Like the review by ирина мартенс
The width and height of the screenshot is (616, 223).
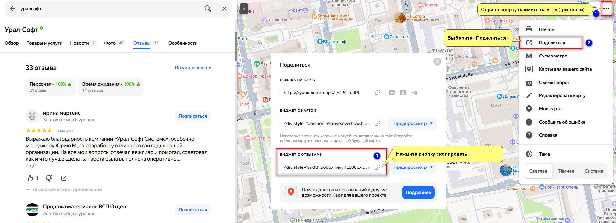coord(30,178)
